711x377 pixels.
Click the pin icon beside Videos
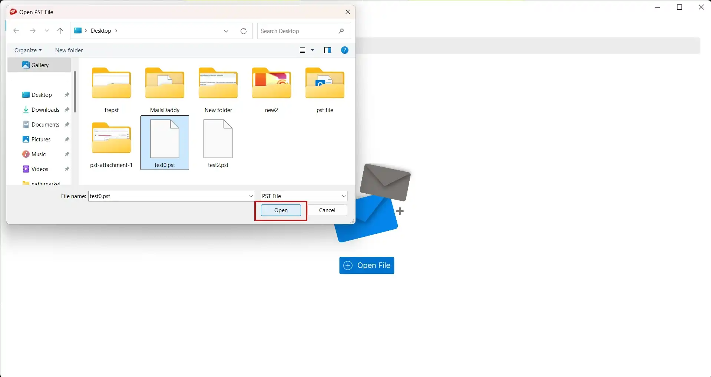point(67,169)
